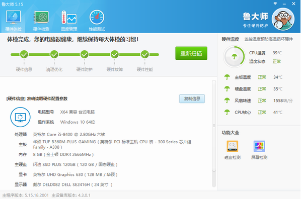
Task: Switch to the 硬件检测 tab
Action: 41,21
